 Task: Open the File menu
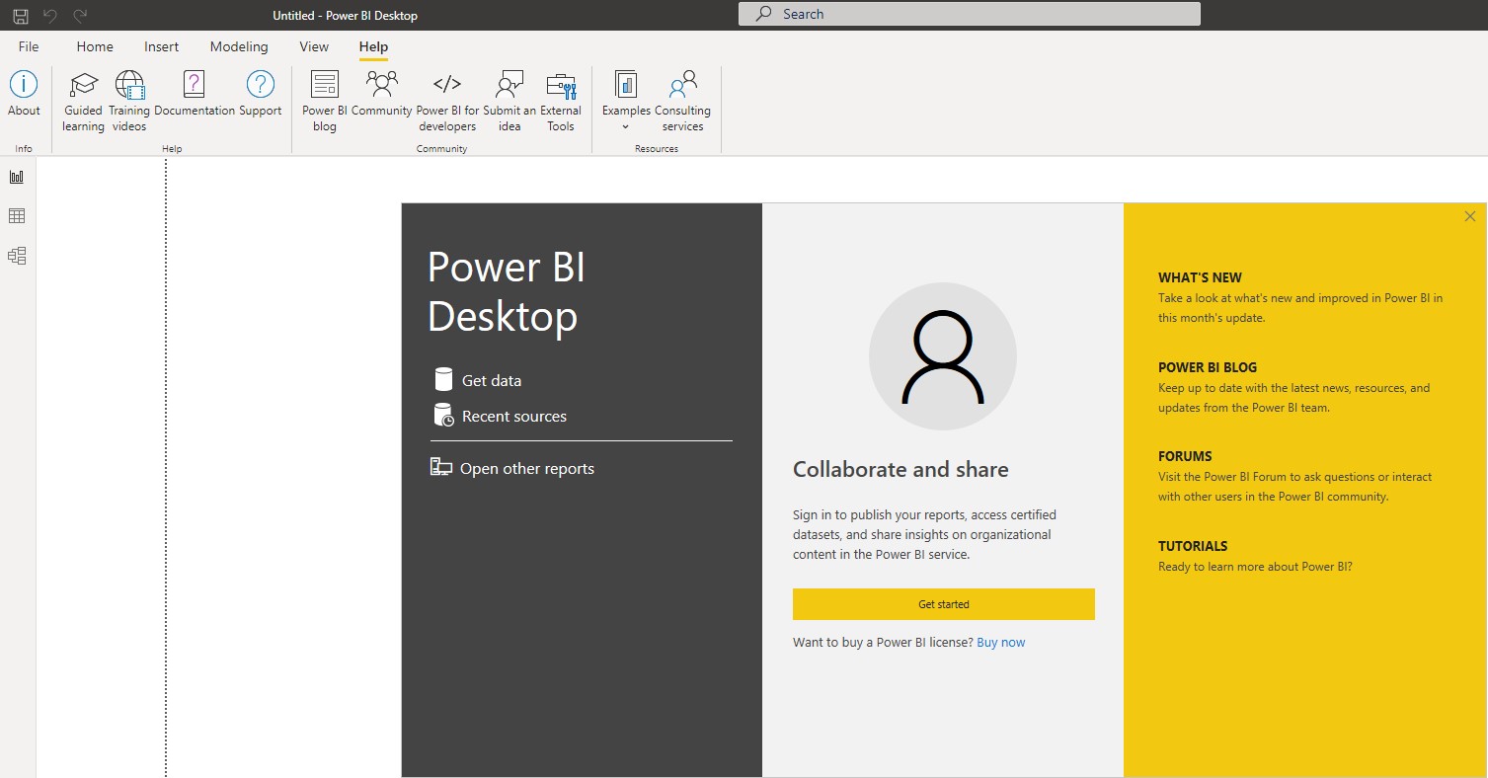tap(29, 46)
